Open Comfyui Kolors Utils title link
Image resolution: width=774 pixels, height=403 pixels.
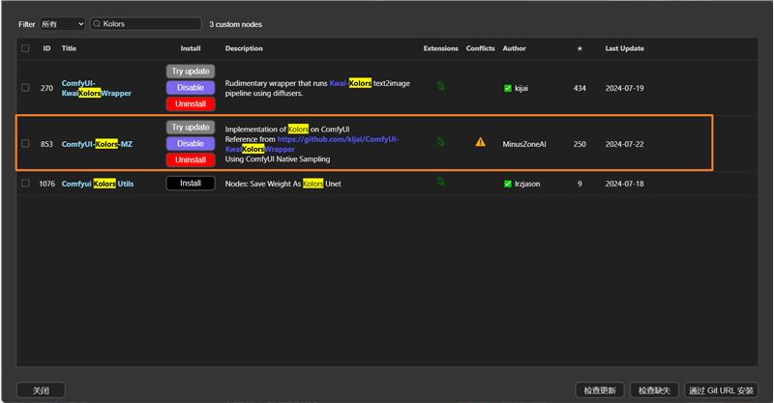coord(98,184)
